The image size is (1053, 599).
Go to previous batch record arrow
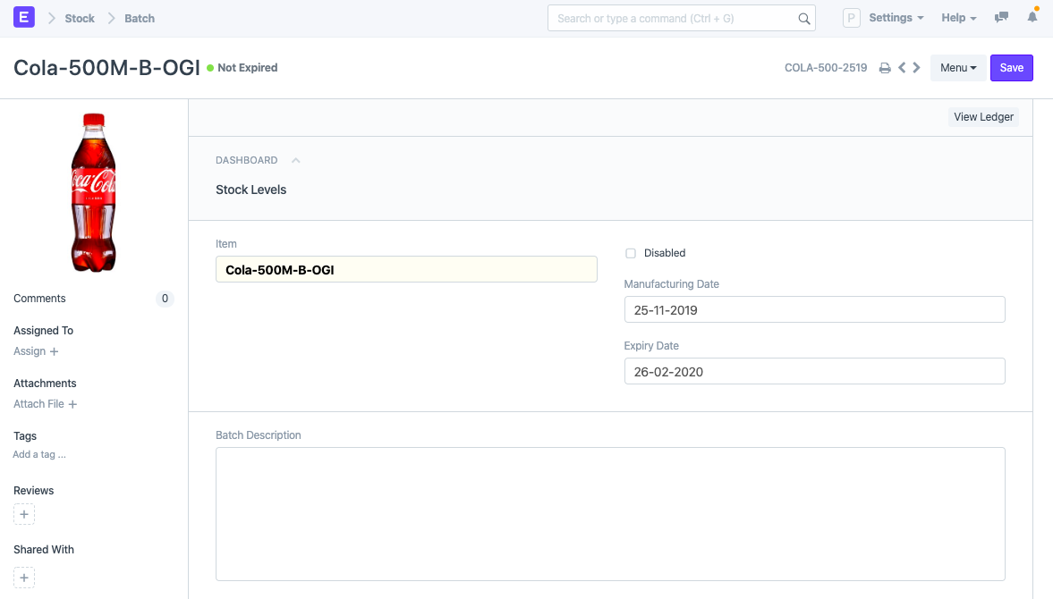click(x=902, y=68)
